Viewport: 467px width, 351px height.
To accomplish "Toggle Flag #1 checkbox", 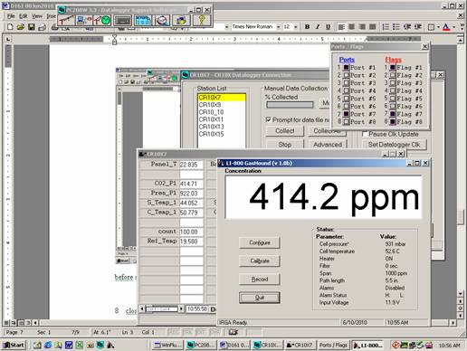I will tap(392, 67).
